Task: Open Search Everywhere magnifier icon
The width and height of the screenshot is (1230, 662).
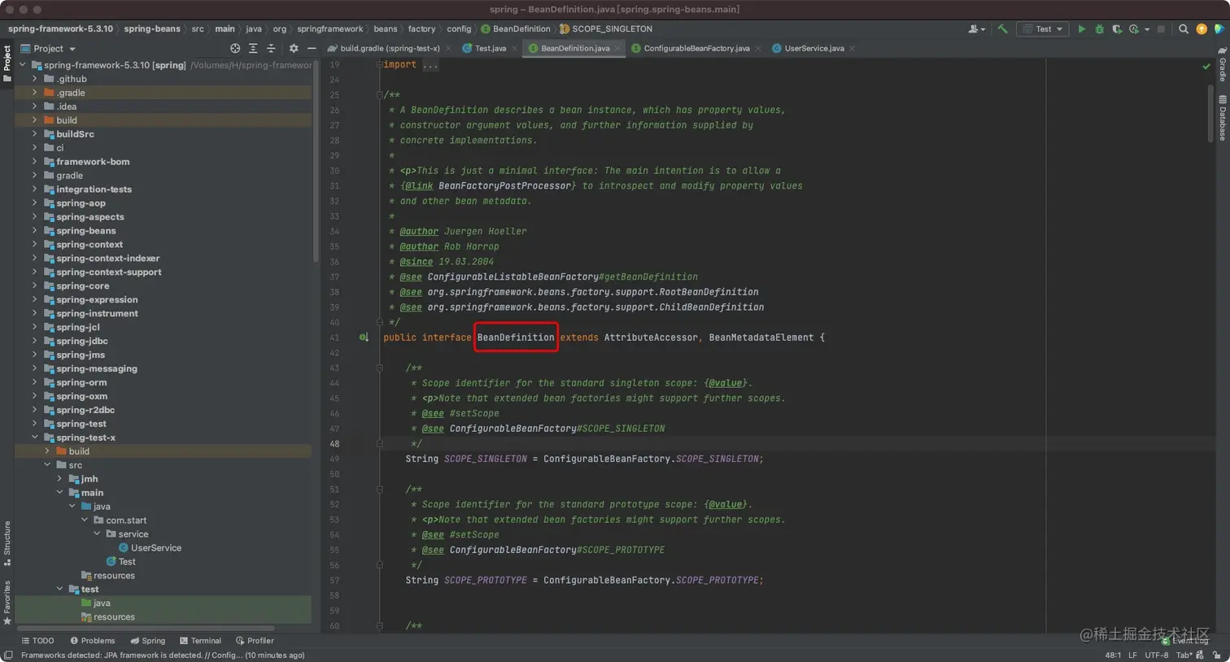Action: [x=1184, y=29]
